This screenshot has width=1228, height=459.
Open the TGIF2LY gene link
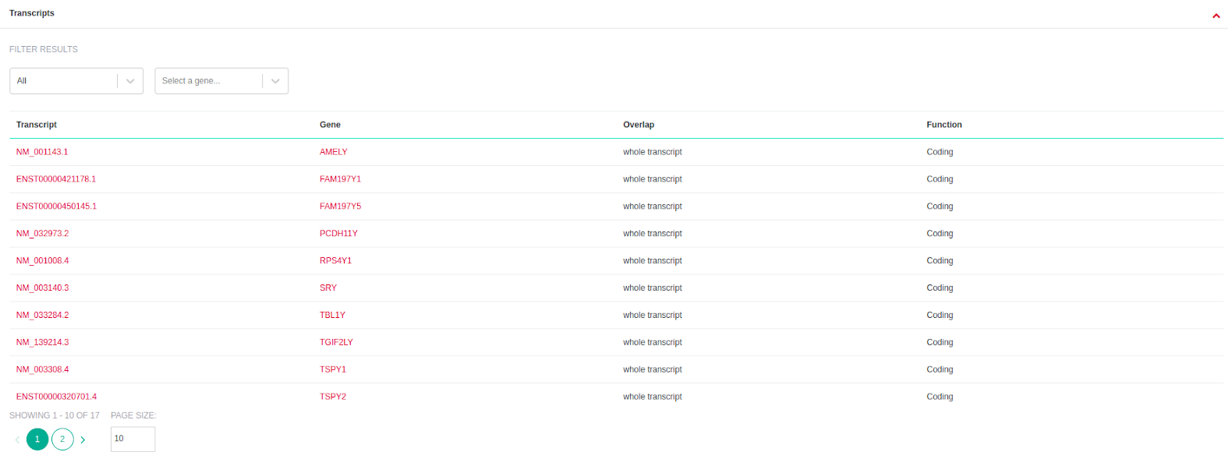pos(336,343)
